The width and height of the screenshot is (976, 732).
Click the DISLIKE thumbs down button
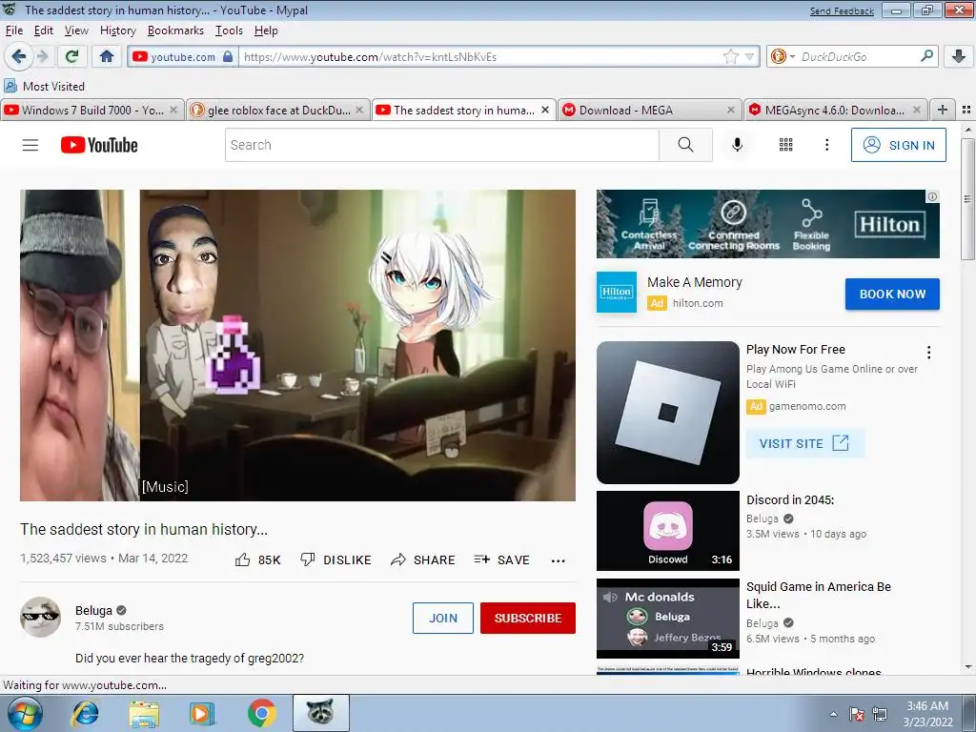(335, 560)
